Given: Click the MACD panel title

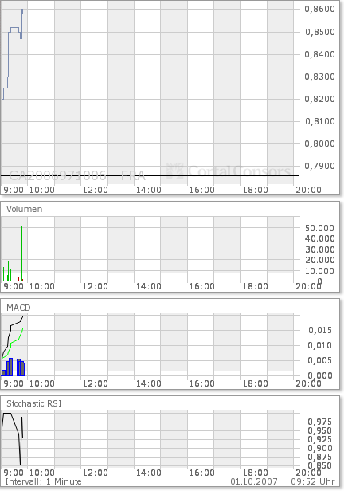Looking at the screenshot, I should [19, 308].
